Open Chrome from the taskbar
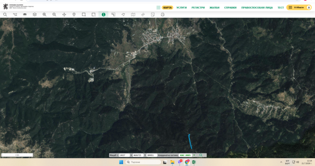Image resolution: width=315 pixels, height=166 pixels. (x=187, y=162)
